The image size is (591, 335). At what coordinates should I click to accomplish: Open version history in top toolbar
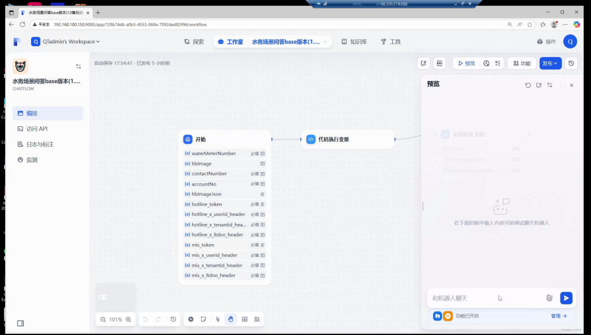[571, 63]
